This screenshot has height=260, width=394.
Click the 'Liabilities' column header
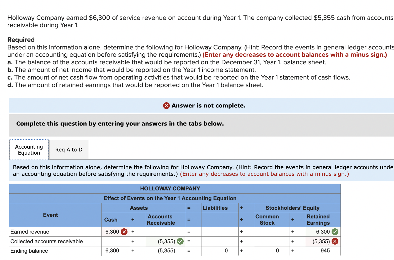pyautogui.click(x=215, y=208)
